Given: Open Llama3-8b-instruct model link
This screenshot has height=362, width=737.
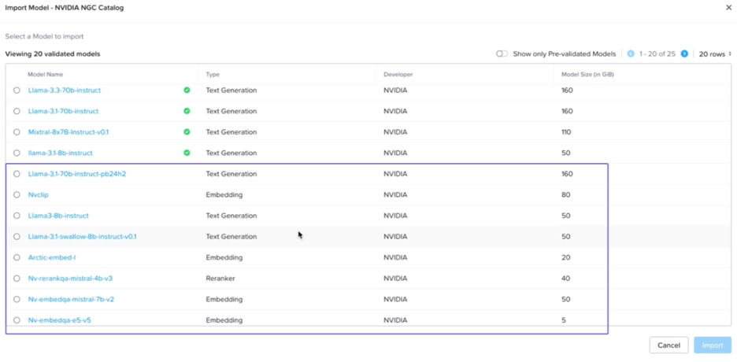Looking at the screenshot, I should point(58,216).
